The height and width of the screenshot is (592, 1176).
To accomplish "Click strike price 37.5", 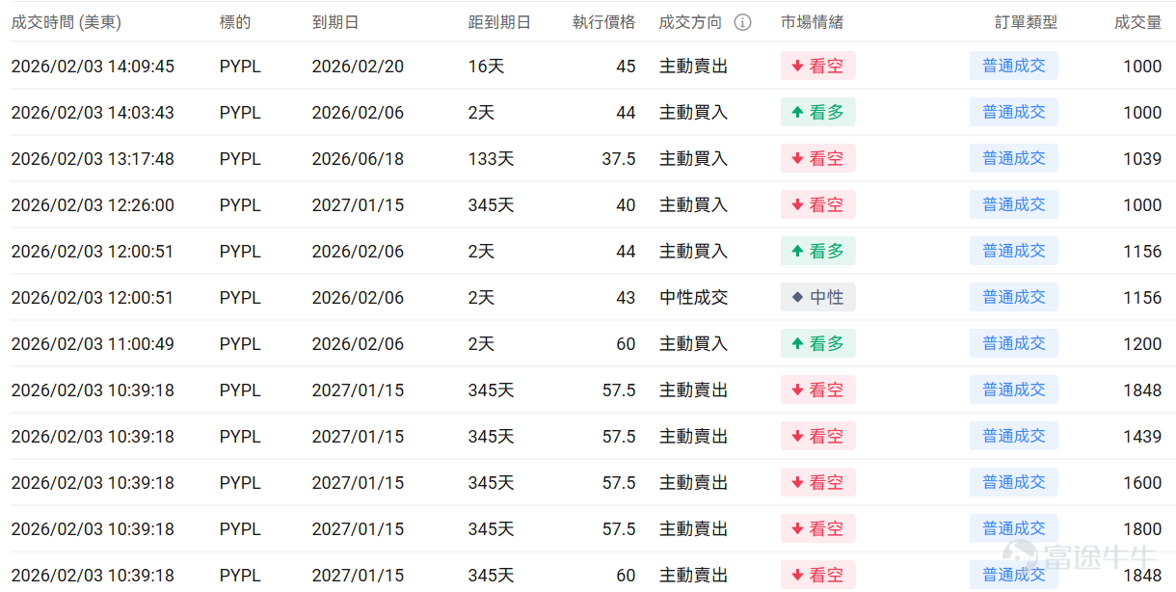I will tap(619, 159).
